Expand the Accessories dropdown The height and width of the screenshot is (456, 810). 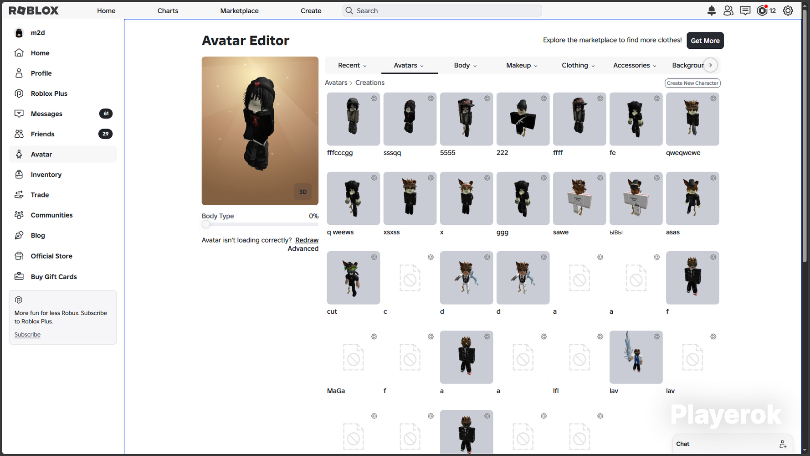click(x=635, y=65)
